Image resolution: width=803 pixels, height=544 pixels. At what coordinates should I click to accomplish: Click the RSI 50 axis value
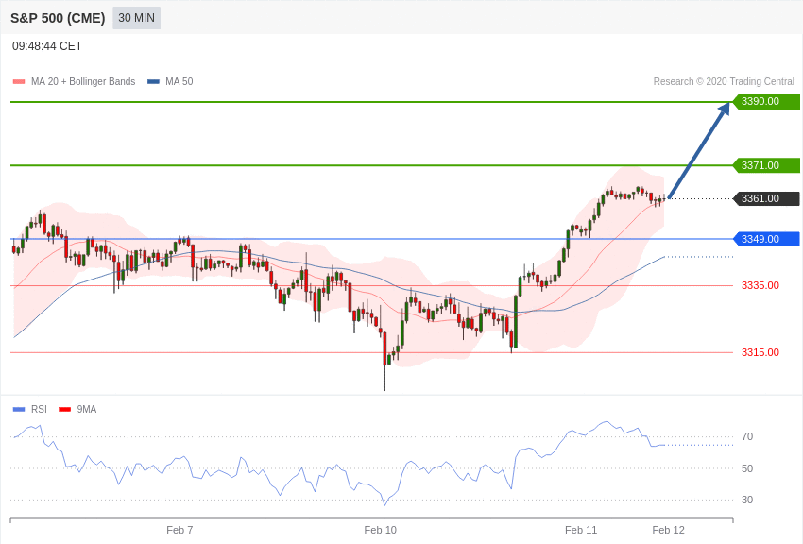(x=747, y=468)
